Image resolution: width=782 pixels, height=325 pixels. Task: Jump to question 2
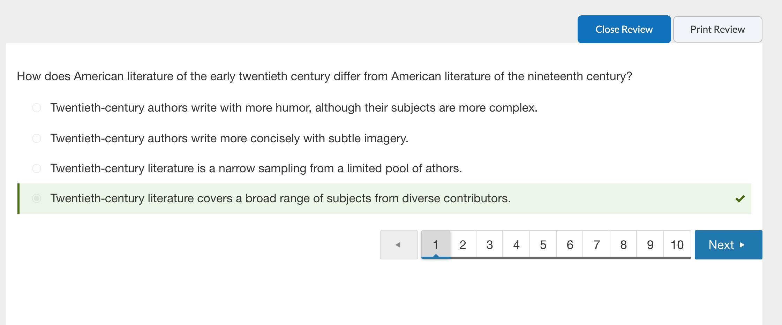(463, 245)
